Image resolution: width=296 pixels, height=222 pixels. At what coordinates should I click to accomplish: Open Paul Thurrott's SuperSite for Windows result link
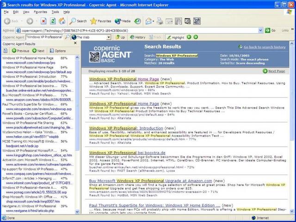tap(154, 205)
